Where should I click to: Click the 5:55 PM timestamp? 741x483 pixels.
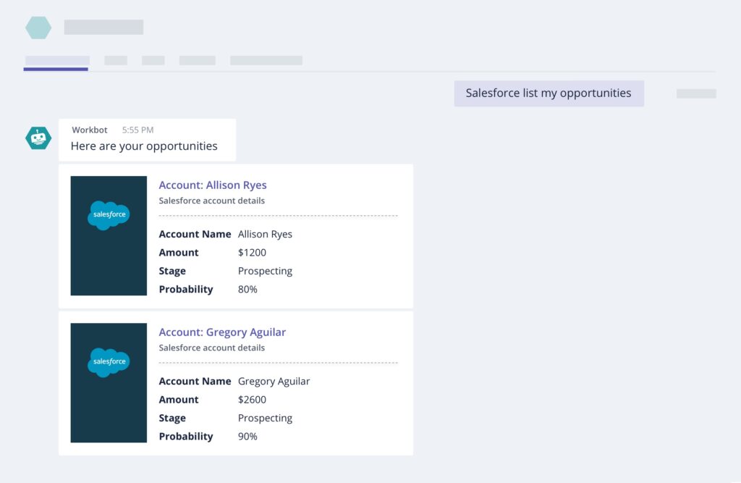pos(137,130)
